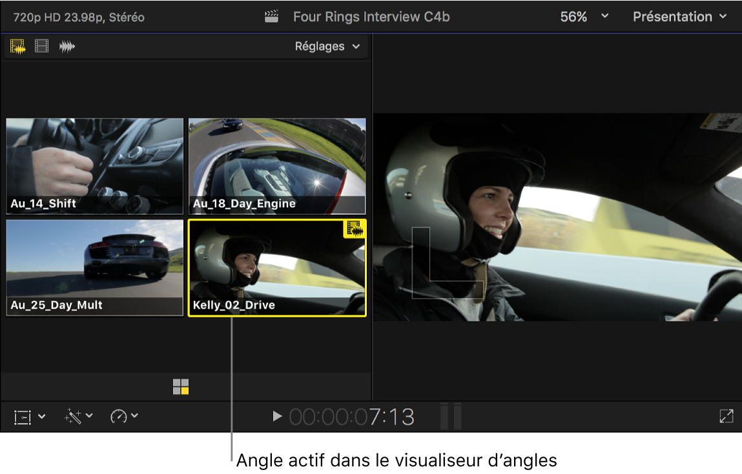
Task: Open the Réglages dropdown
Action: 327,46
